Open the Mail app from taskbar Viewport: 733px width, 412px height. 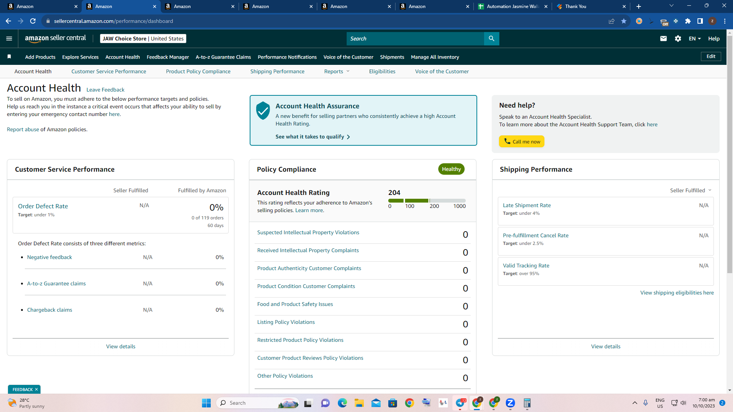376,403
